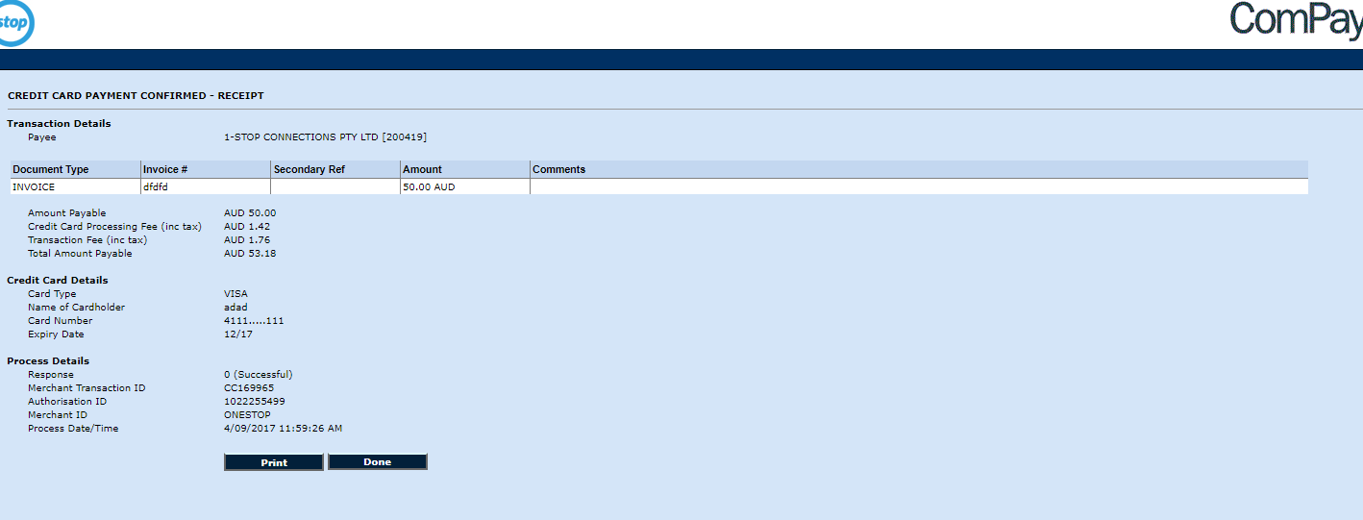
Task: Click the empty Comments cell in invoice row
Action: [x=918, y=187]
